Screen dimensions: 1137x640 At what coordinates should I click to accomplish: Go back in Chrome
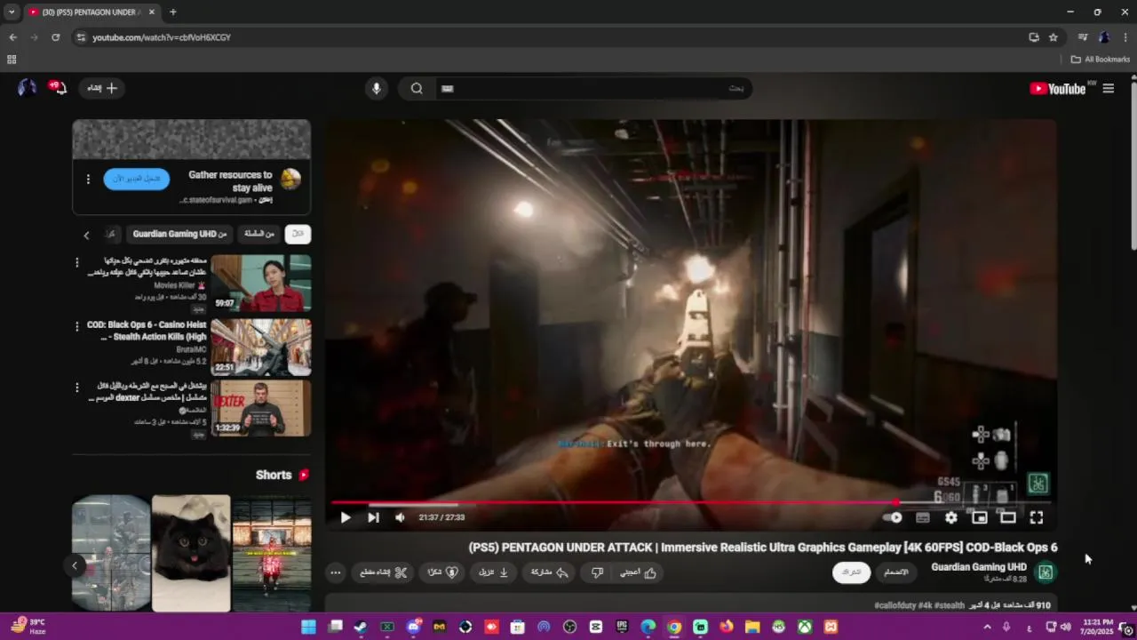(x=12, y=37)
